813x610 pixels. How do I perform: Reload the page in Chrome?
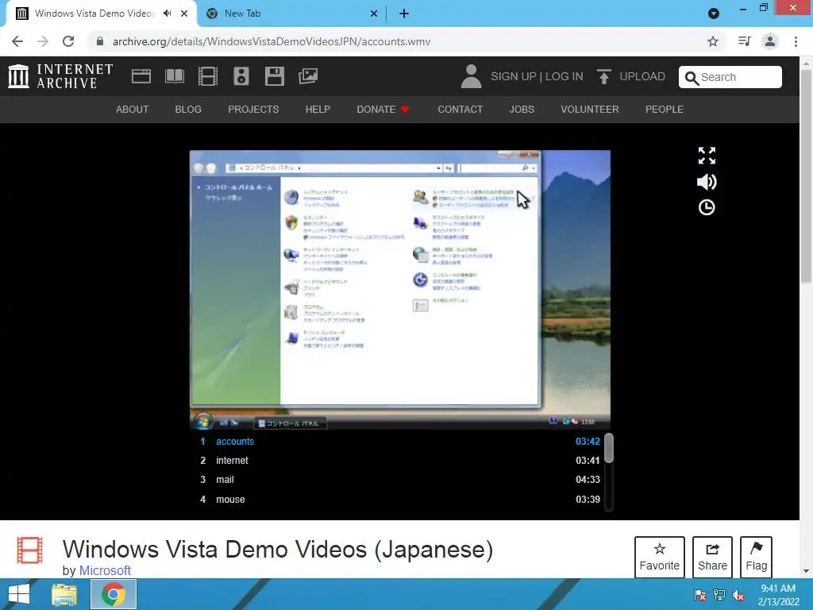click(x=68, y=41)
